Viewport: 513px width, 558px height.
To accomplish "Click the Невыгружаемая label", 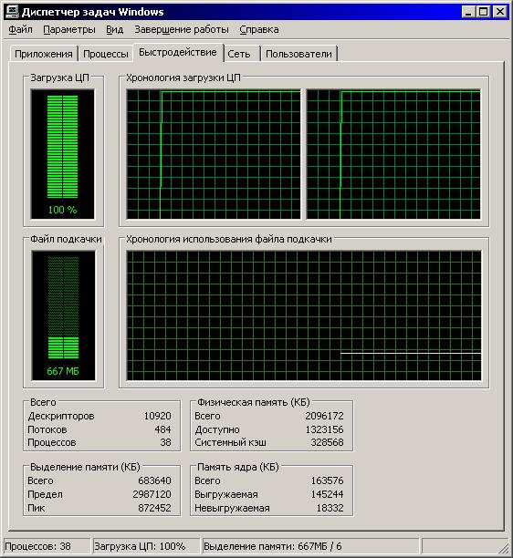I will pyautogui.click(x=232, y=508).
